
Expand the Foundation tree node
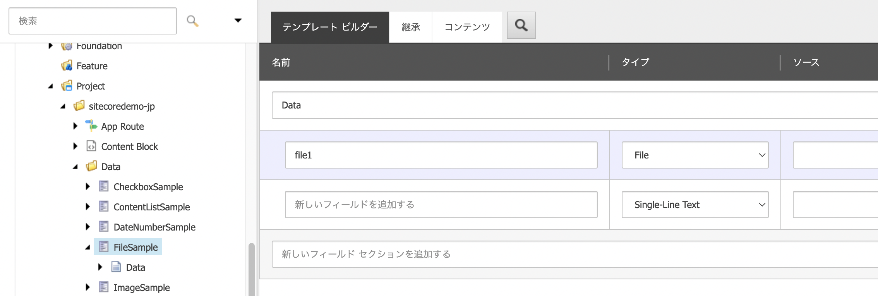pyautogui.click(x=50, y=46)
